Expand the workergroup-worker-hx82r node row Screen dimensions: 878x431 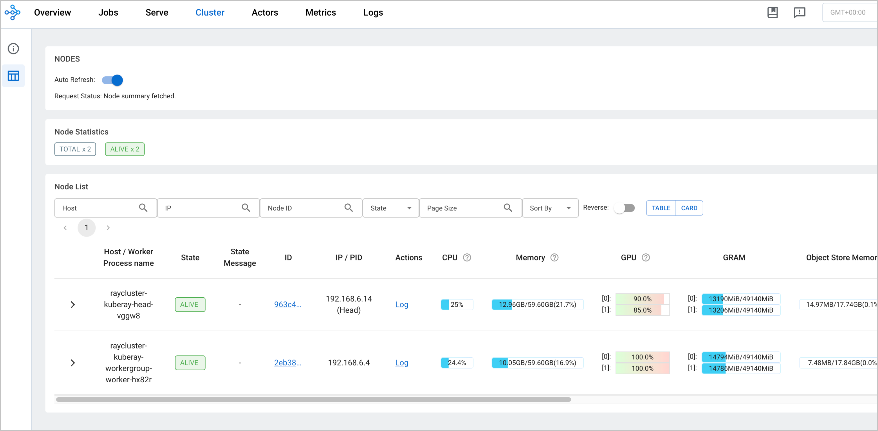tap(73, 363)
